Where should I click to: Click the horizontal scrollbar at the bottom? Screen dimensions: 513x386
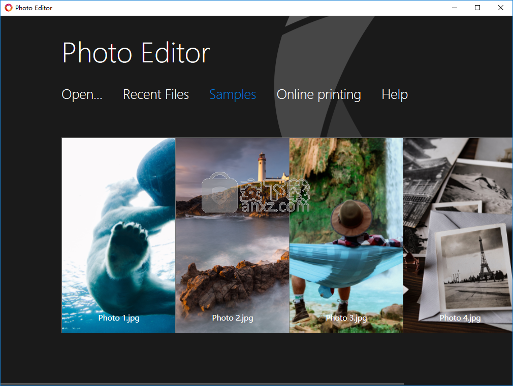tap(202, 384)
